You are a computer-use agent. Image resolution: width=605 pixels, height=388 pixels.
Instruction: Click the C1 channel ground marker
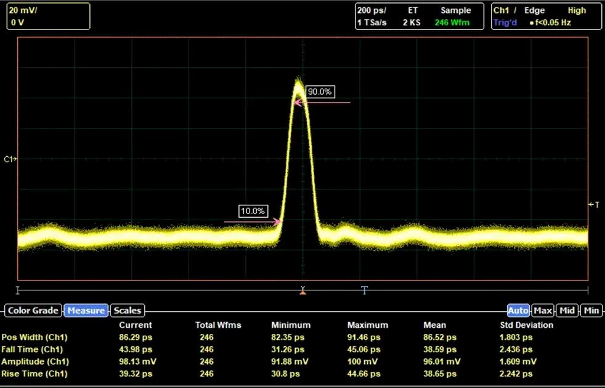(x=10, y=159)
